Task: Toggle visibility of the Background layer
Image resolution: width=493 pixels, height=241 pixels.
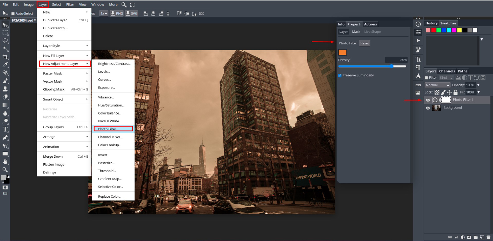Action: click(428, 108)
